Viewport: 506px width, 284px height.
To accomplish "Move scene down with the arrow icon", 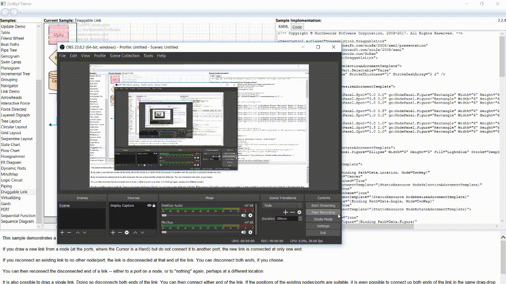I will [x=85, y=233].
